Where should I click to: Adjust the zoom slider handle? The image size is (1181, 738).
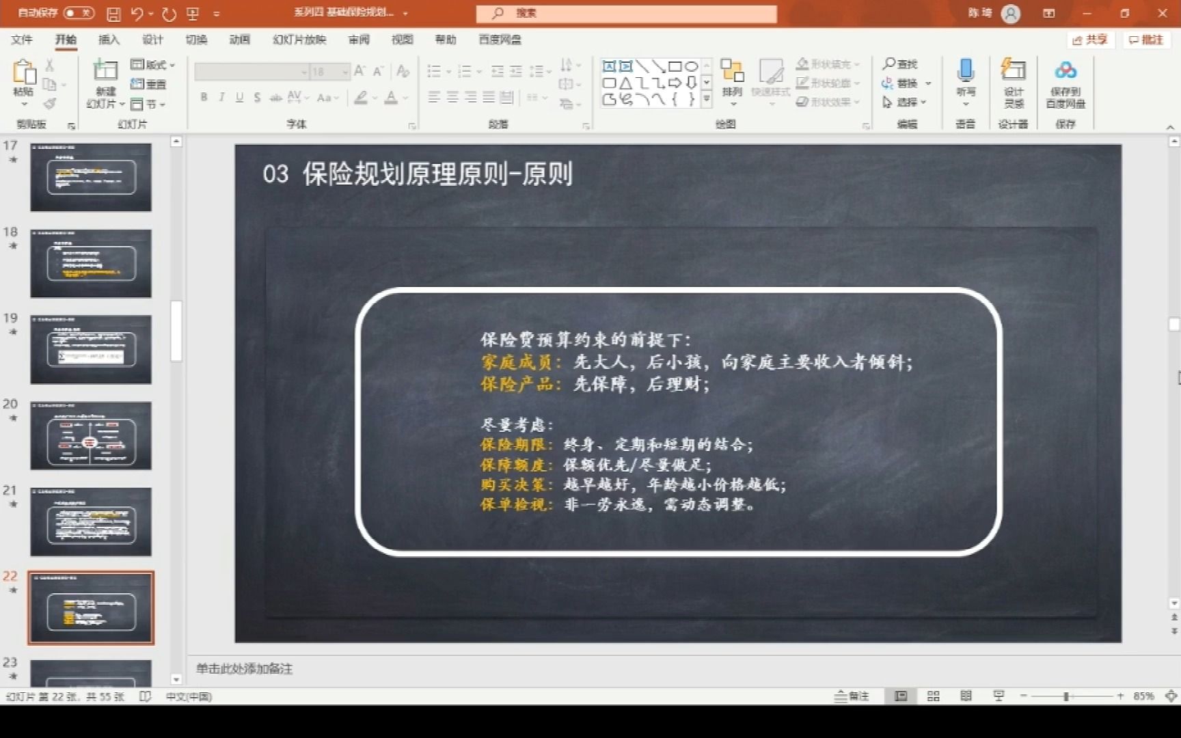click(1066, 696)
